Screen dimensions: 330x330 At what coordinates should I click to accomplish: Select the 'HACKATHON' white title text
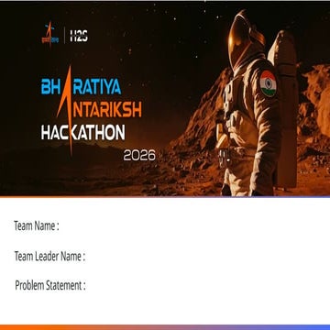click(x=82, y=133)
